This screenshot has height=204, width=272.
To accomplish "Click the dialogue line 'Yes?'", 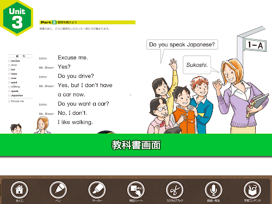I will pyautogui.click(x=64, y=67).
